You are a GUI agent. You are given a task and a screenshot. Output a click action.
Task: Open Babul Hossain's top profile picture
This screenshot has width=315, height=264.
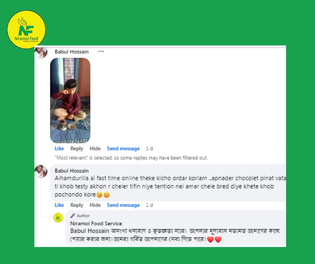point(41,53)
